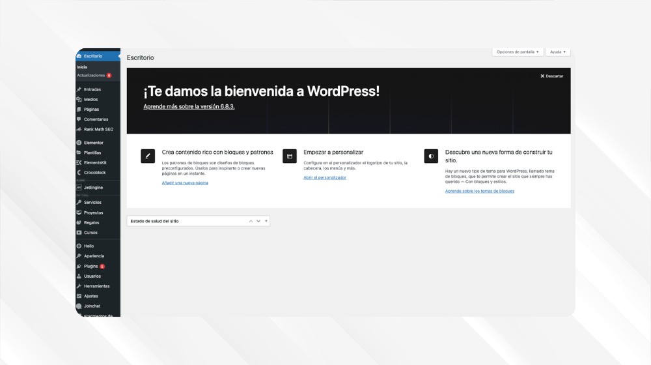Click the Plugins plug icon
The image size is (651, 365).
(x=79, y=266)
